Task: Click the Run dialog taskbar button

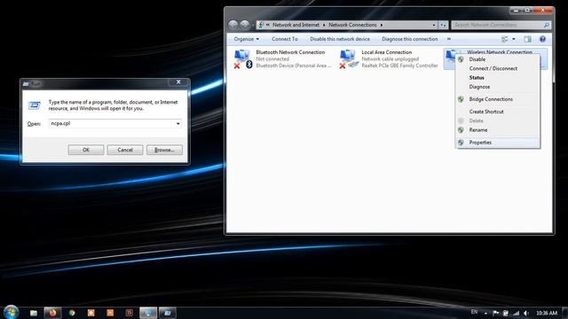Action: pyautogui.click(x=168, y=313)
